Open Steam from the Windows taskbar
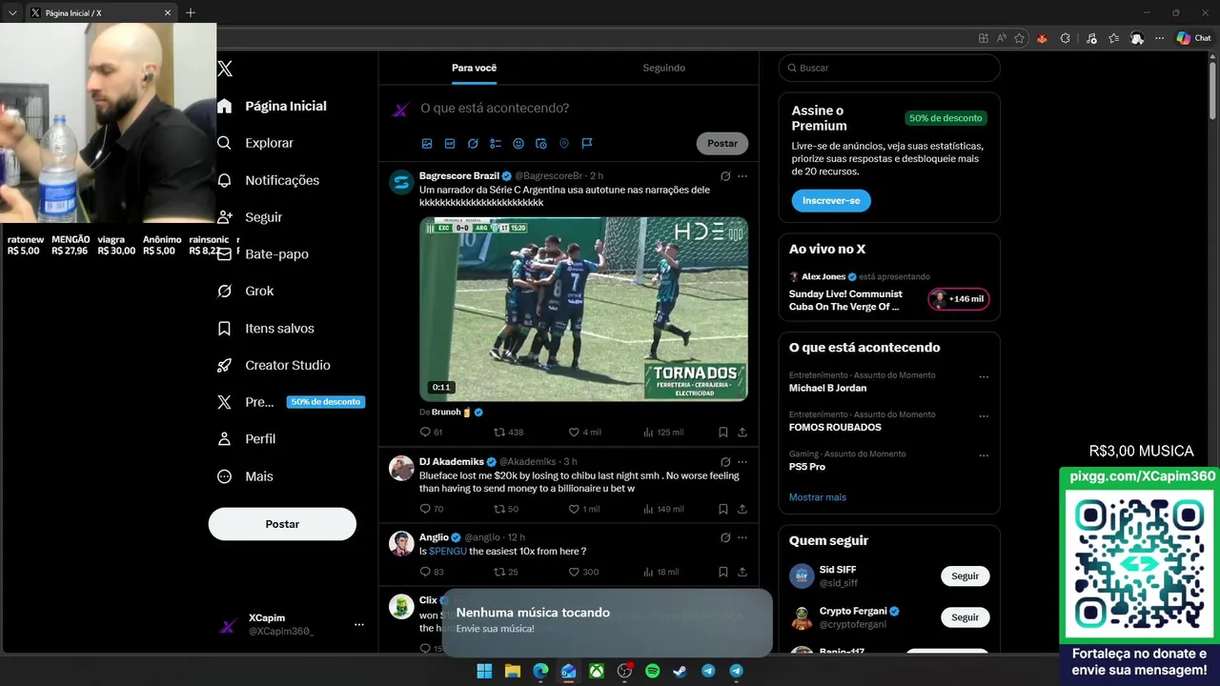This screenshot has height=686, width=1220. tap(680, 671)
